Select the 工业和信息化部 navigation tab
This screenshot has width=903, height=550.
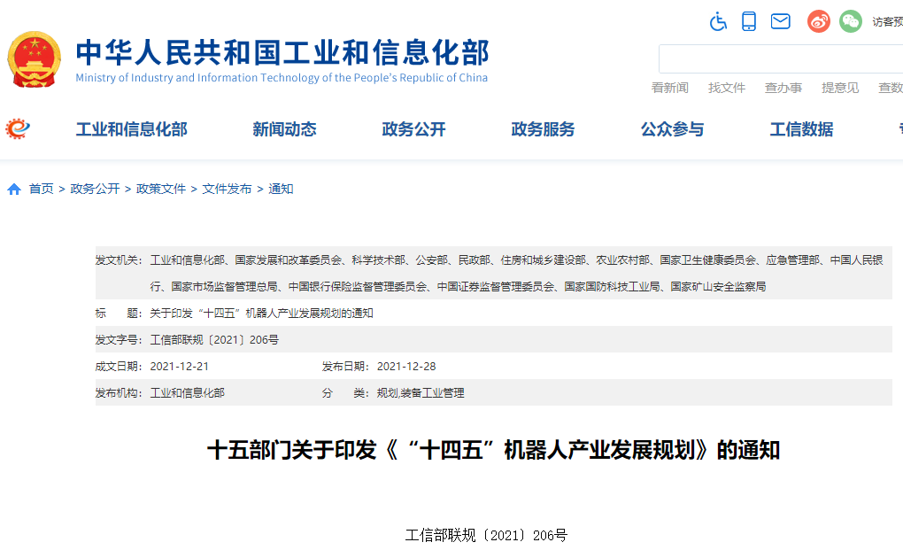[x=131, y=129]
